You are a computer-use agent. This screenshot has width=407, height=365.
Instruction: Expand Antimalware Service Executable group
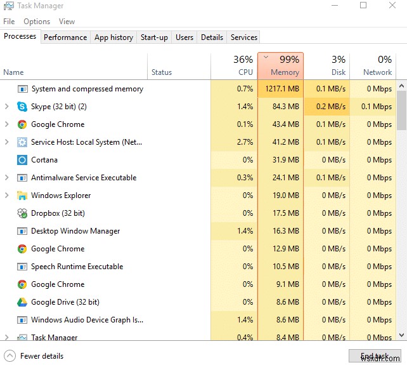click(x=7, y=178)
